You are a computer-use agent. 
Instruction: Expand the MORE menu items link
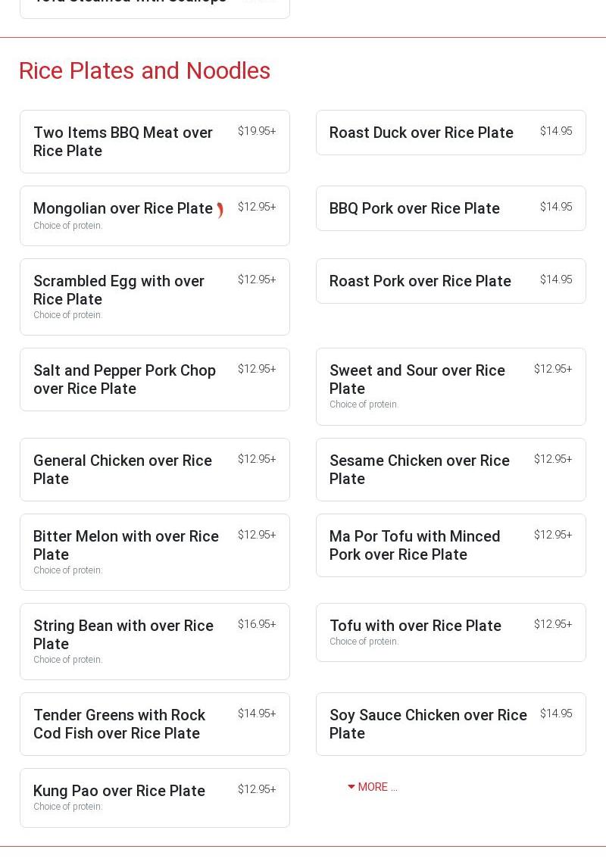tap(373, 787)
